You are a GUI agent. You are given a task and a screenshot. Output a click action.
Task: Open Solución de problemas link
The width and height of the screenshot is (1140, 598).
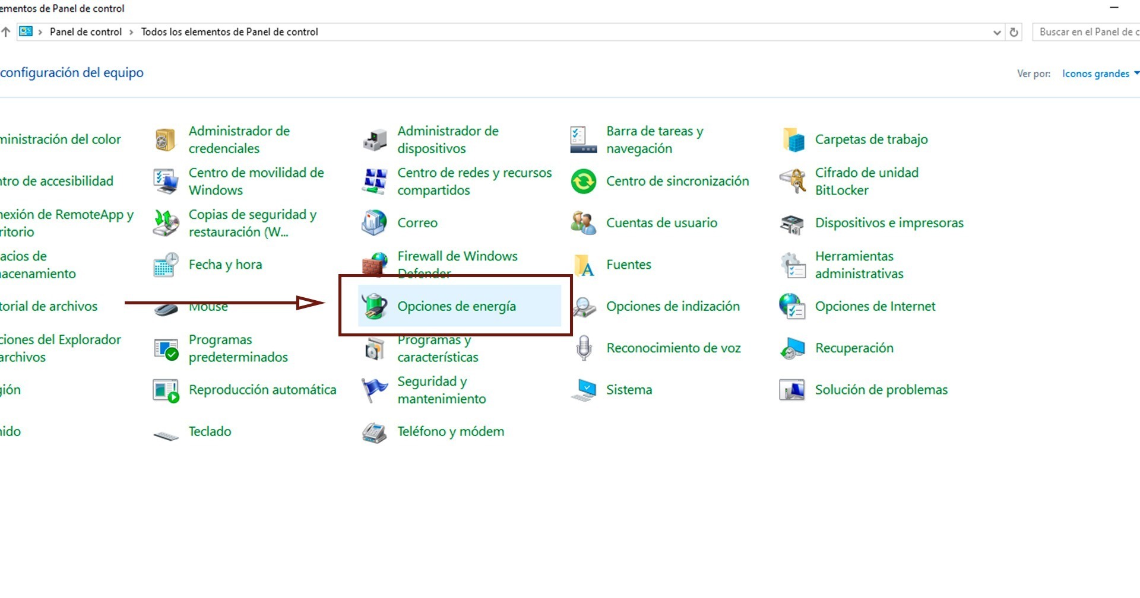tap(881, 390)
